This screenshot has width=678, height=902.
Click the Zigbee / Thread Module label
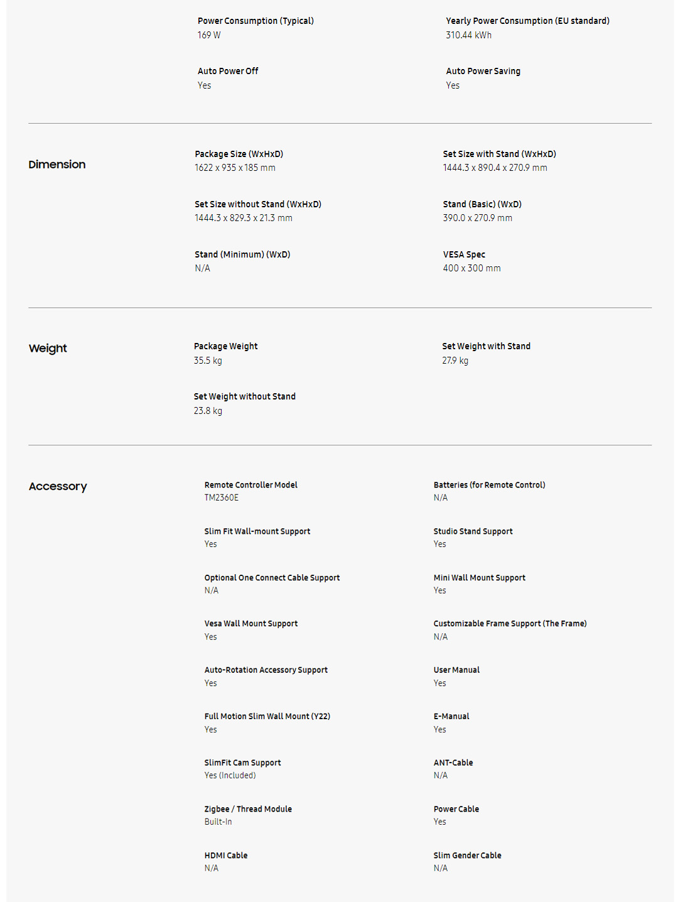point(248,809)
